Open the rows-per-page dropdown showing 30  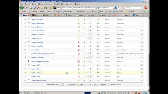point(61,84)
